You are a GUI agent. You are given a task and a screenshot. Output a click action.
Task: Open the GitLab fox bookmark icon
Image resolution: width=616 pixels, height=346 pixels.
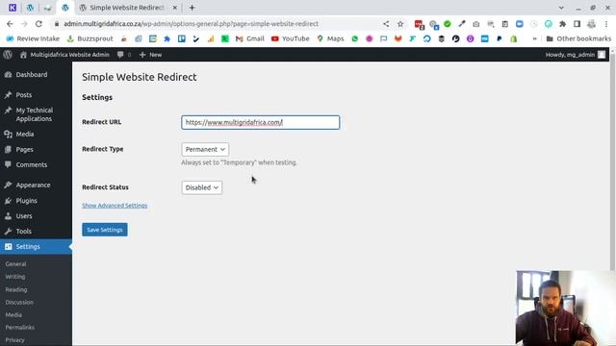click(398, 38)
